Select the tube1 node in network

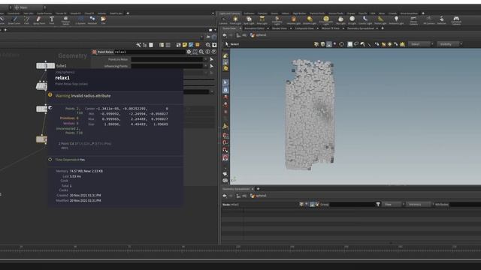point(45,65)
